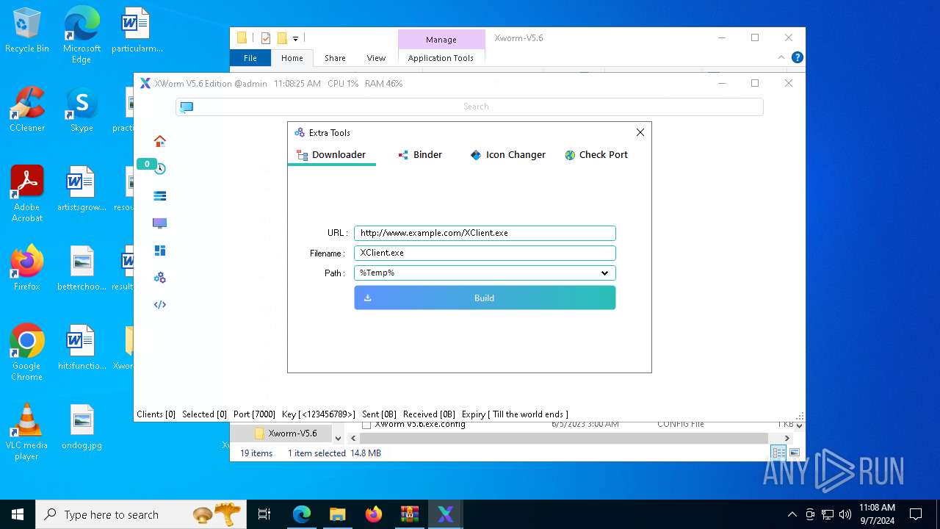This screenshot has width=940, height=529.
Task: Click the taskbar search box
Action: pos(141,514)
